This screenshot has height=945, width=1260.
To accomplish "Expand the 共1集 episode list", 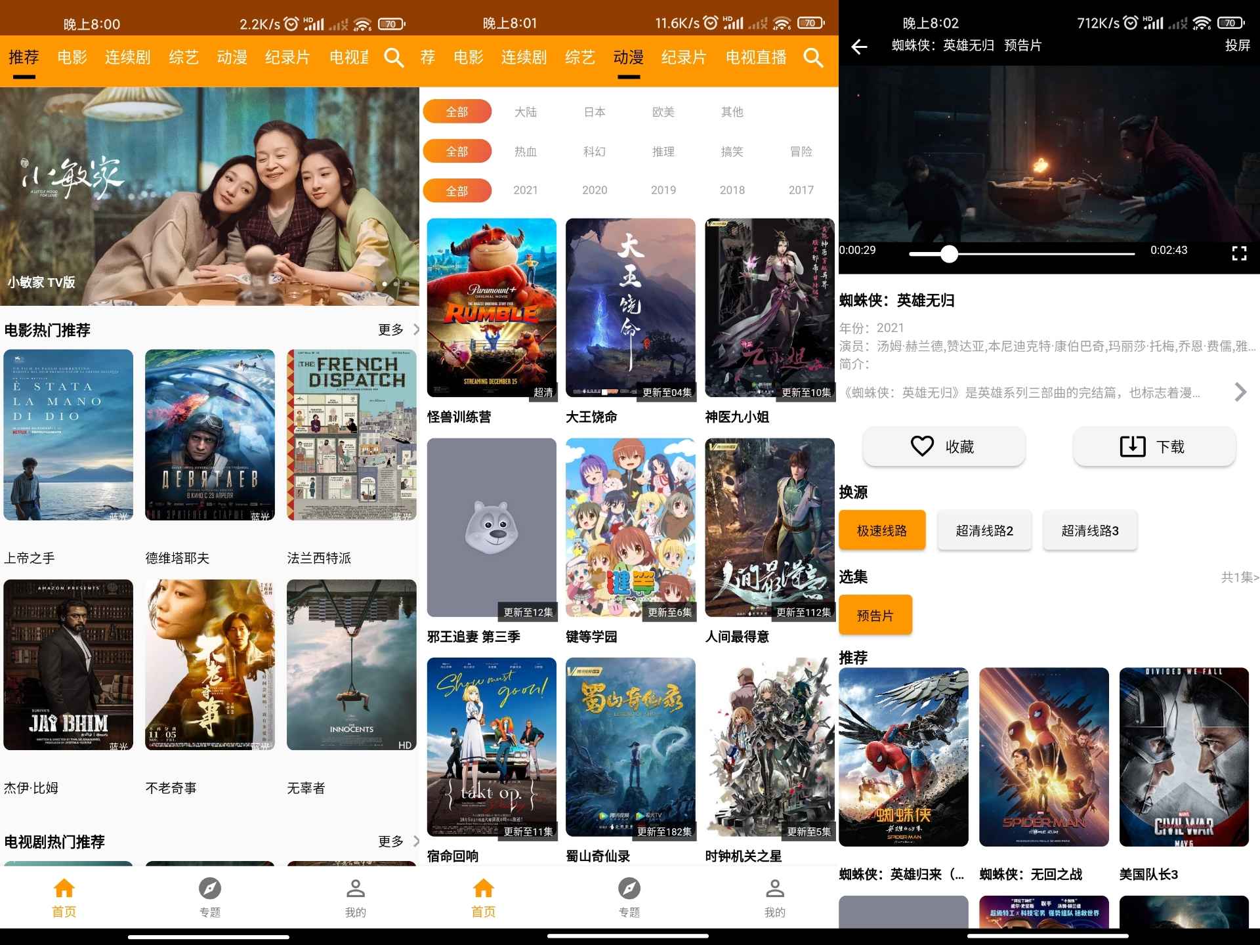I will (x=1239, y=577).
